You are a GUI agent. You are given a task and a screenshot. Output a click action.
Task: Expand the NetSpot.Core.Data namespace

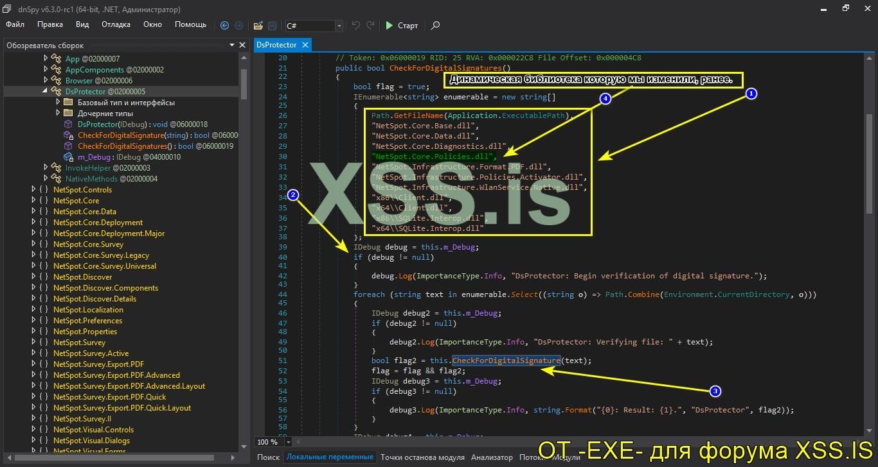point(33,212)
